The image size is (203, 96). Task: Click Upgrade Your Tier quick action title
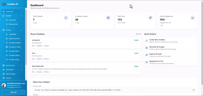pyautogui.click(x=156, y=61)
